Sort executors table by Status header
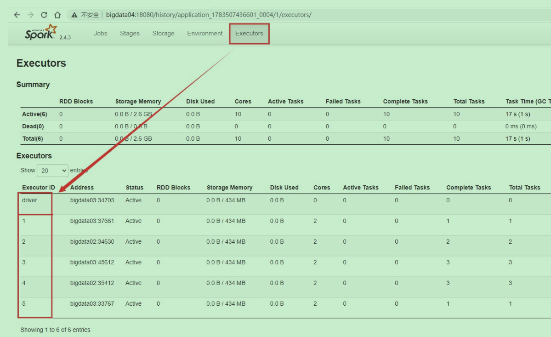This screenshot has width=551, height=337. pos(135,188)
